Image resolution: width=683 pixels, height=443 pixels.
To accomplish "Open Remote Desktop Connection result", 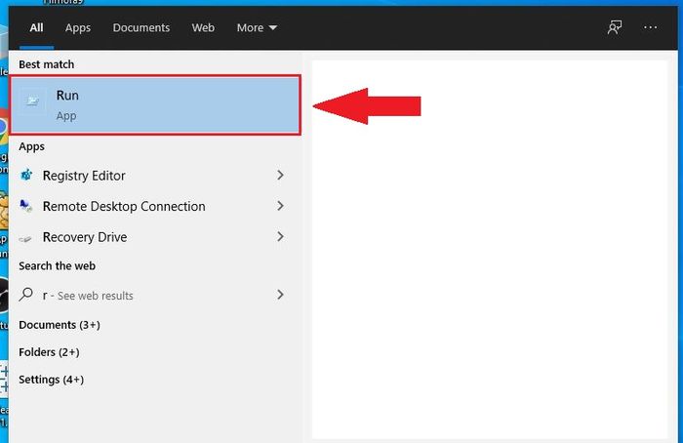I will [155, 206].
